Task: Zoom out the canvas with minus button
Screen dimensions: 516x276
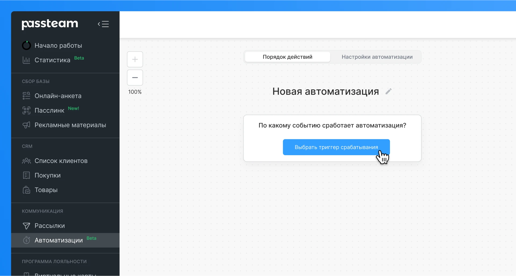Action: click(x=135, y=78)
